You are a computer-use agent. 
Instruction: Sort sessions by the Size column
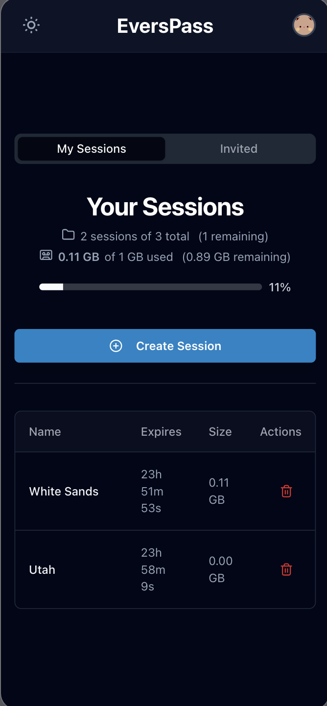click(220, 431)
